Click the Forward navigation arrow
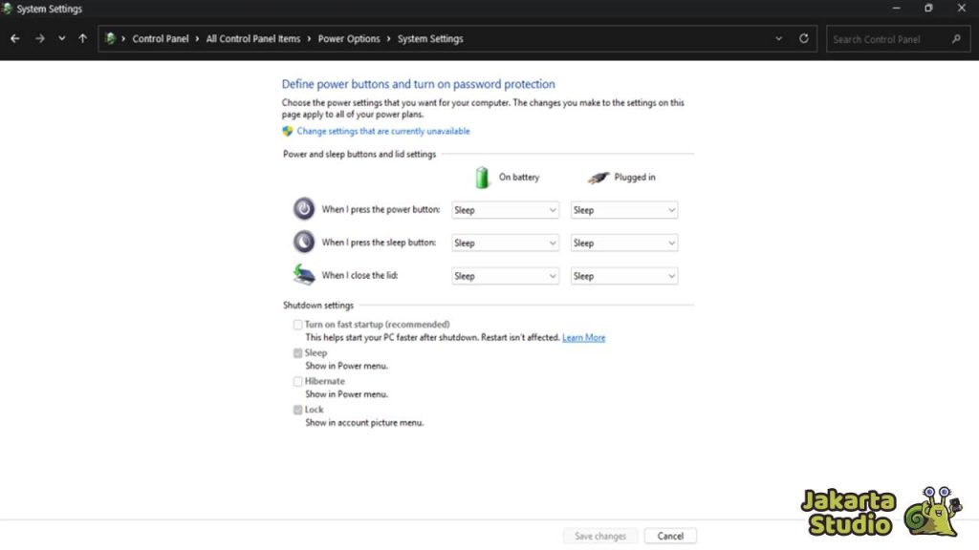The height and width of the screenshot is (550, 979). point(40,38)
